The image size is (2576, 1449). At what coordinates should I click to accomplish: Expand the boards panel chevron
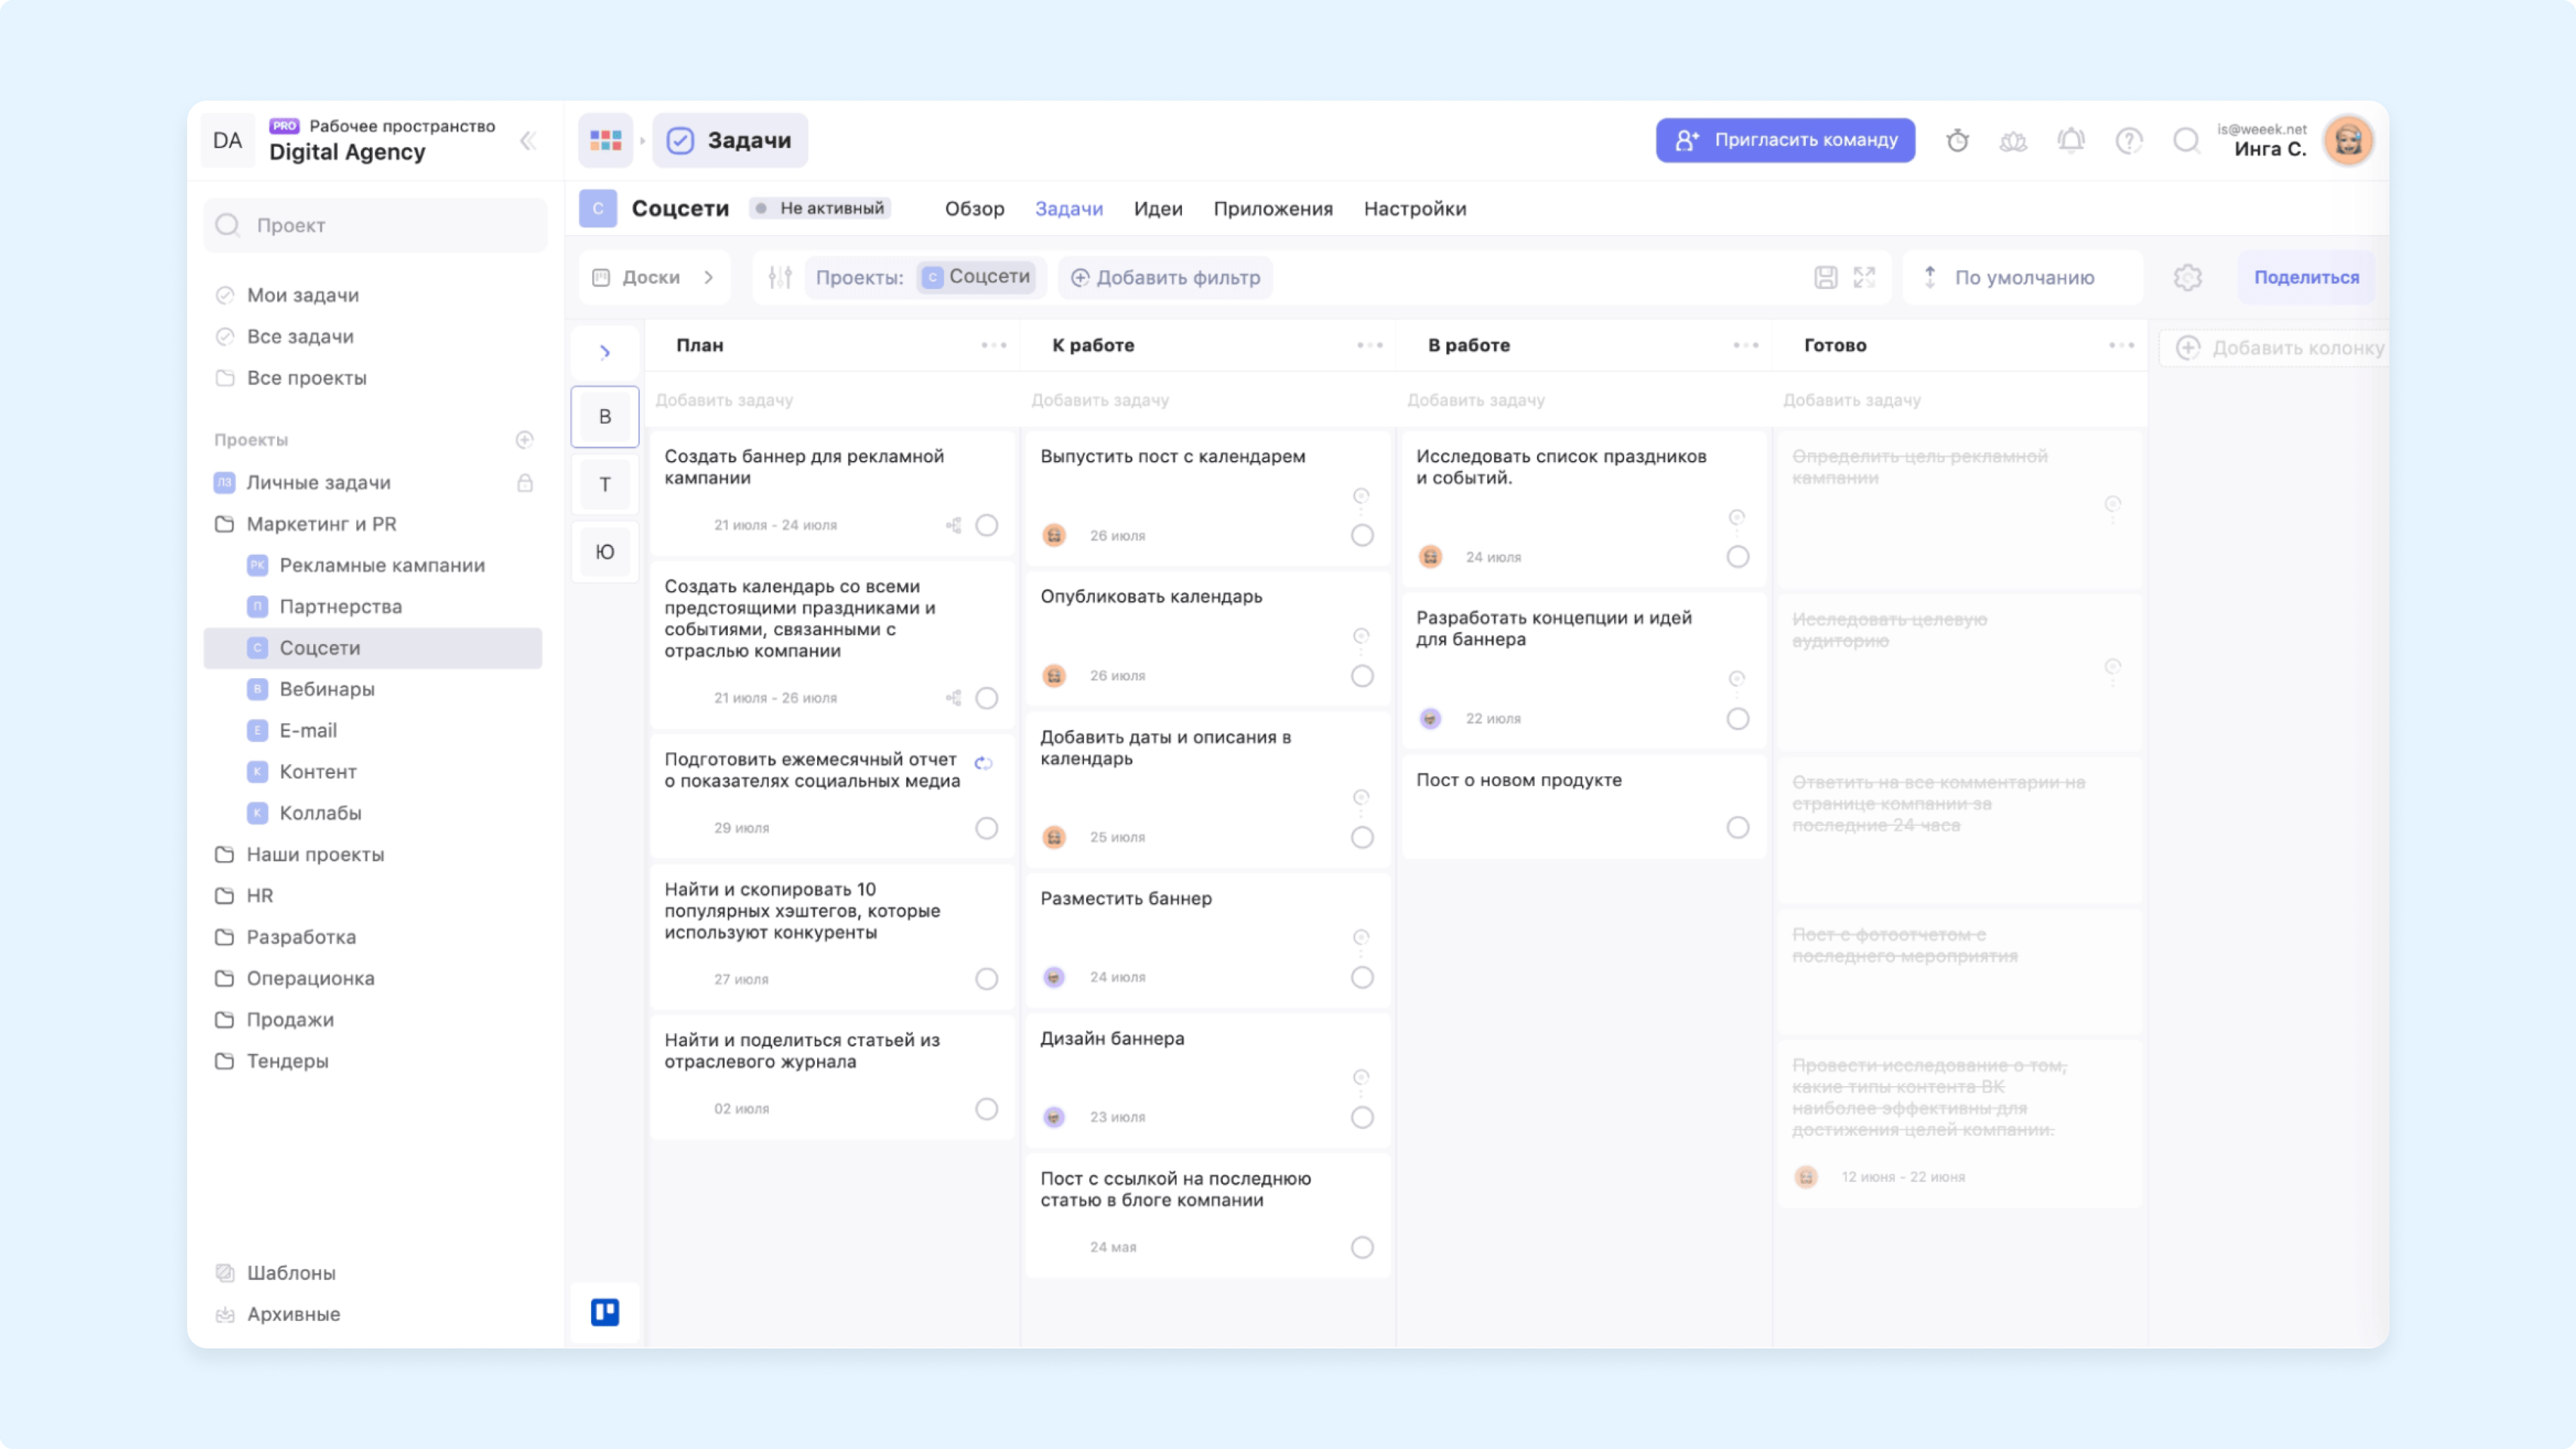605,352
